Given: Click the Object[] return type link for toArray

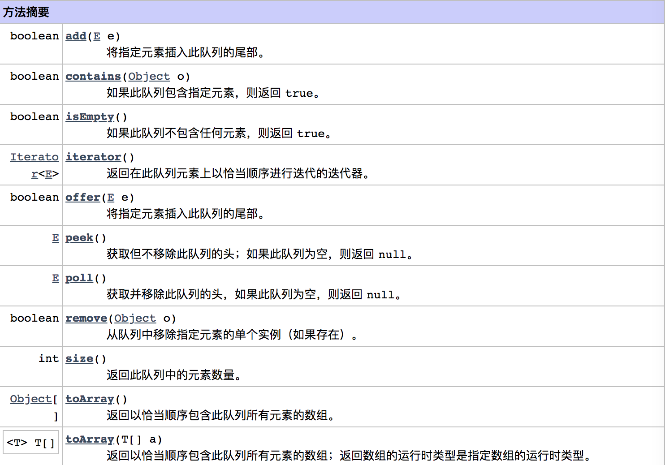Looking at the screenshot, I should 30,399.
